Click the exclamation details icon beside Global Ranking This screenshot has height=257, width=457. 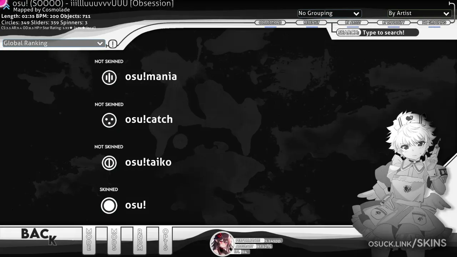[x=112, y=44]
